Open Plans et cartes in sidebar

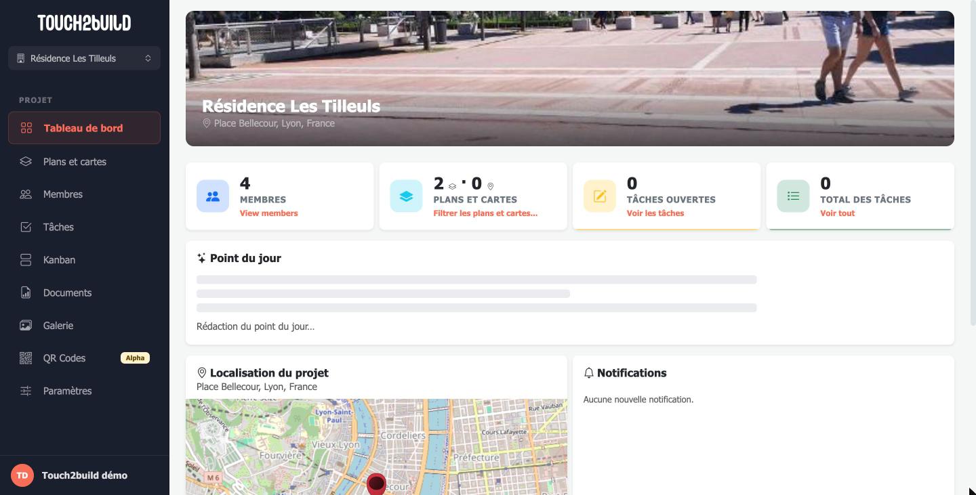[x=84, y=161]
